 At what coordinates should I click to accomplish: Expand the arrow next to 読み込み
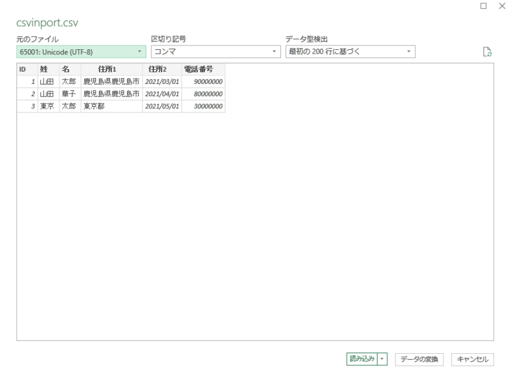pos(383,360)
